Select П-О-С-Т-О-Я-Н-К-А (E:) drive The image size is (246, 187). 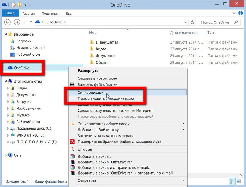[36, 142]
